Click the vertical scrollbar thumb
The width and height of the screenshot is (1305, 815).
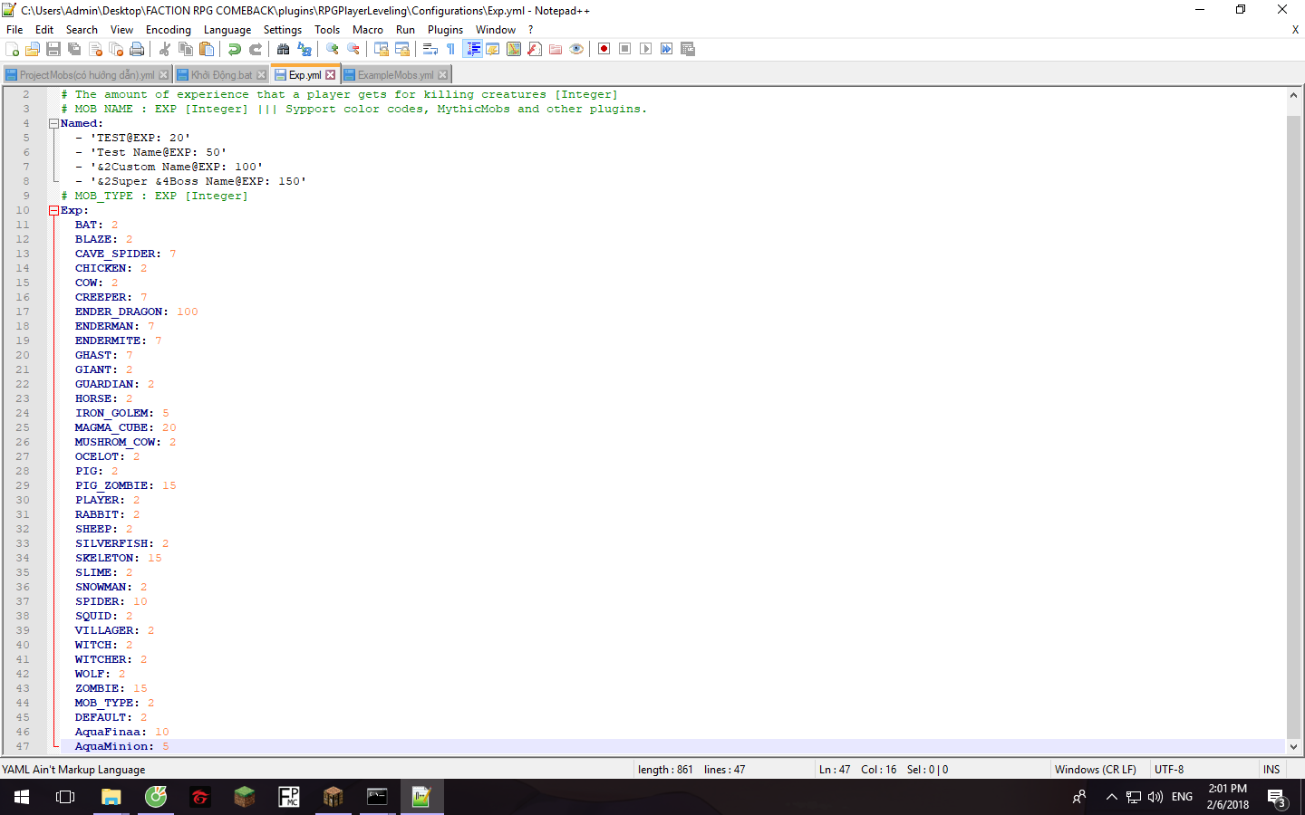(x=1293, y=426)
